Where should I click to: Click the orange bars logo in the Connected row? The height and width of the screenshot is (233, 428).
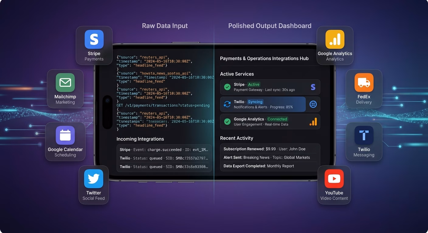313,122
